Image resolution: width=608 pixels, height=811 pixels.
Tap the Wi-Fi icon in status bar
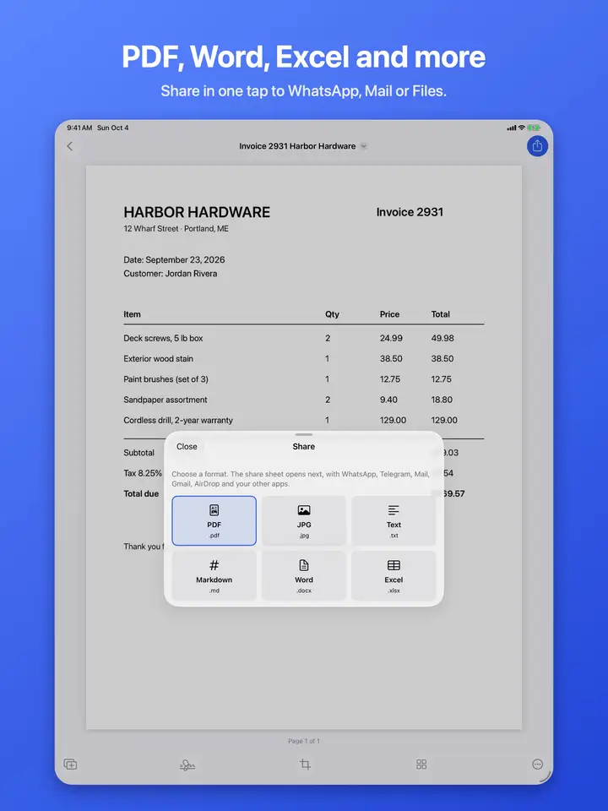(x=522, y=128)
